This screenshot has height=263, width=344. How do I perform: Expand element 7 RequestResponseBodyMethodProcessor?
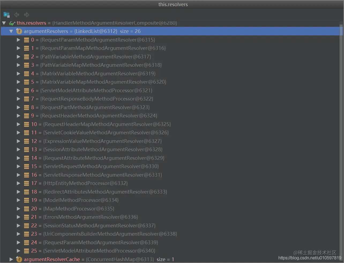tap(18, 99)
